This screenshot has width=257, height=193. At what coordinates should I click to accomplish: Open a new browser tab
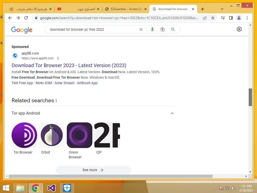point(203,9)
